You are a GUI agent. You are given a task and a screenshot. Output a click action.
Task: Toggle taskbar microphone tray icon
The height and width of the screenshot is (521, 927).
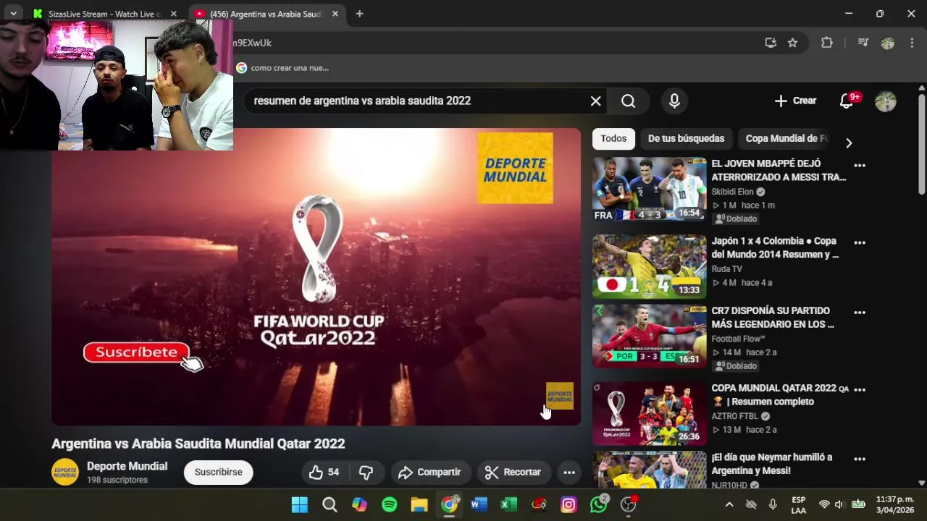click(773, 504)
